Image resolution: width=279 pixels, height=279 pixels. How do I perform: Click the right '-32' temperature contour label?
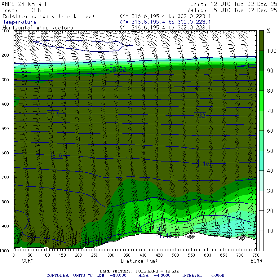point(200,116)
